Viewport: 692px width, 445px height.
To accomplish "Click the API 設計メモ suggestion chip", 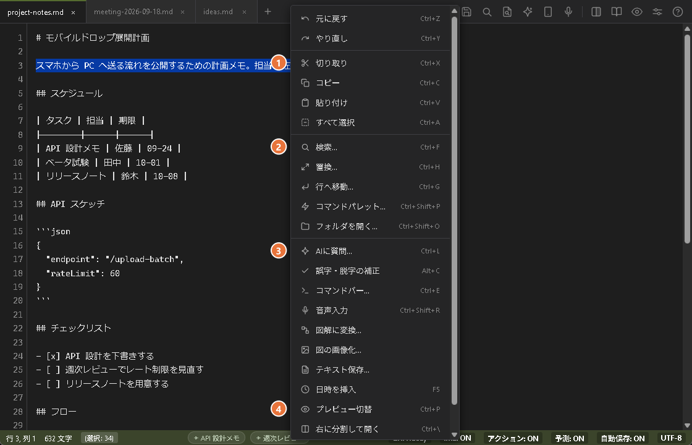I will 216,438.
